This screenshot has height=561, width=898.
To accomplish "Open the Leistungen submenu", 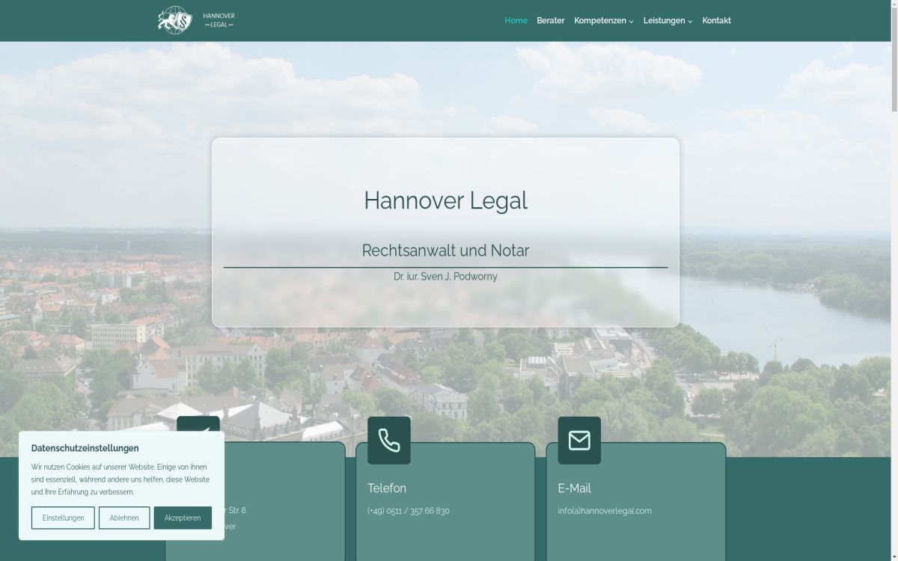I will pyautogui.click(x=665, y=20).
